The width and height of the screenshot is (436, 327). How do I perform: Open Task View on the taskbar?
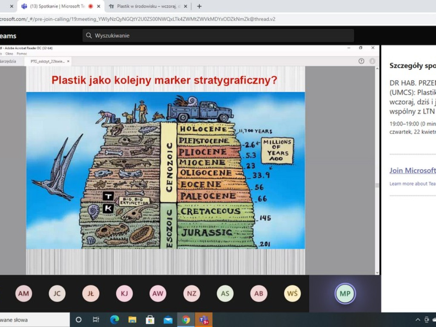tap(96, 320)
